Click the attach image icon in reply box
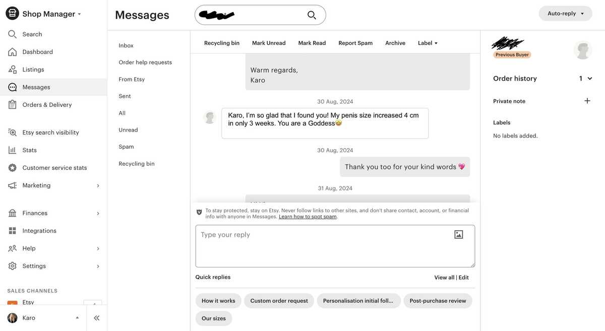The width and height of the screenshot is (605, 331). [x=458, y=234]
